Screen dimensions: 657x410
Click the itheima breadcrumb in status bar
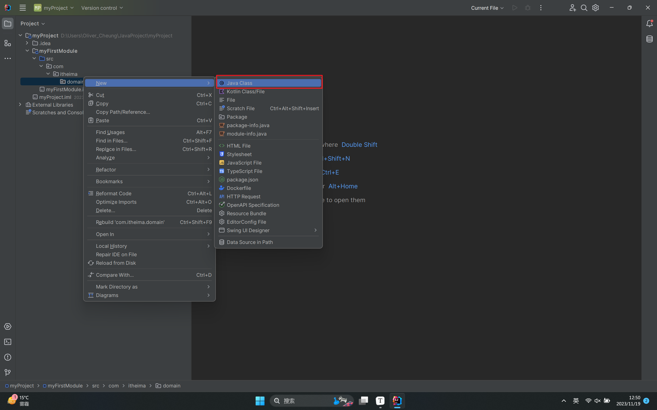pyautogui.click(x=137, y=386)
